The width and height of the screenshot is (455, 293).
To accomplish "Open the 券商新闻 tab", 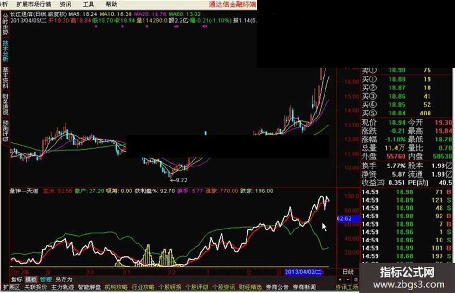I will [x=304, y=287].
